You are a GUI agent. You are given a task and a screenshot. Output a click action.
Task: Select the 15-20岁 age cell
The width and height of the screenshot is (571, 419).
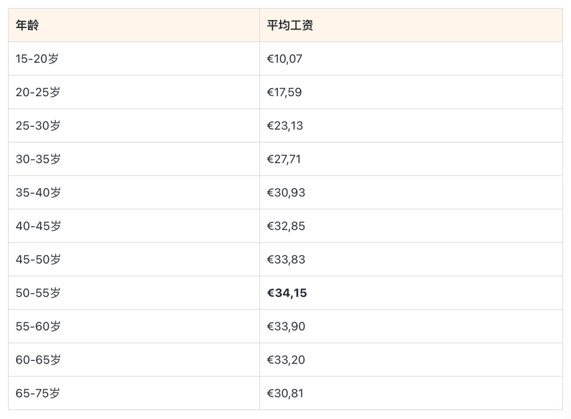point(37,59)
